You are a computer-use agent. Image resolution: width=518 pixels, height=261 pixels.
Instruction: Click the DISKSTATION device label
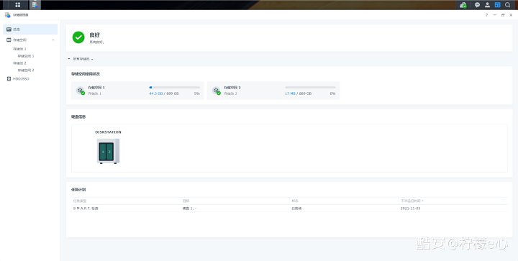pos(108,132)
